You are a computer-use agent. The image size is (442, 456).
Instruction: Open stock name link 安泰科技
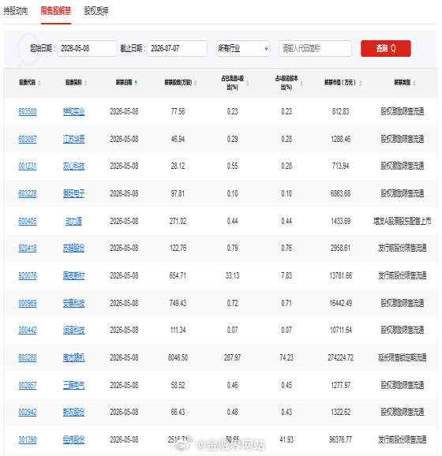click(74, 303)
